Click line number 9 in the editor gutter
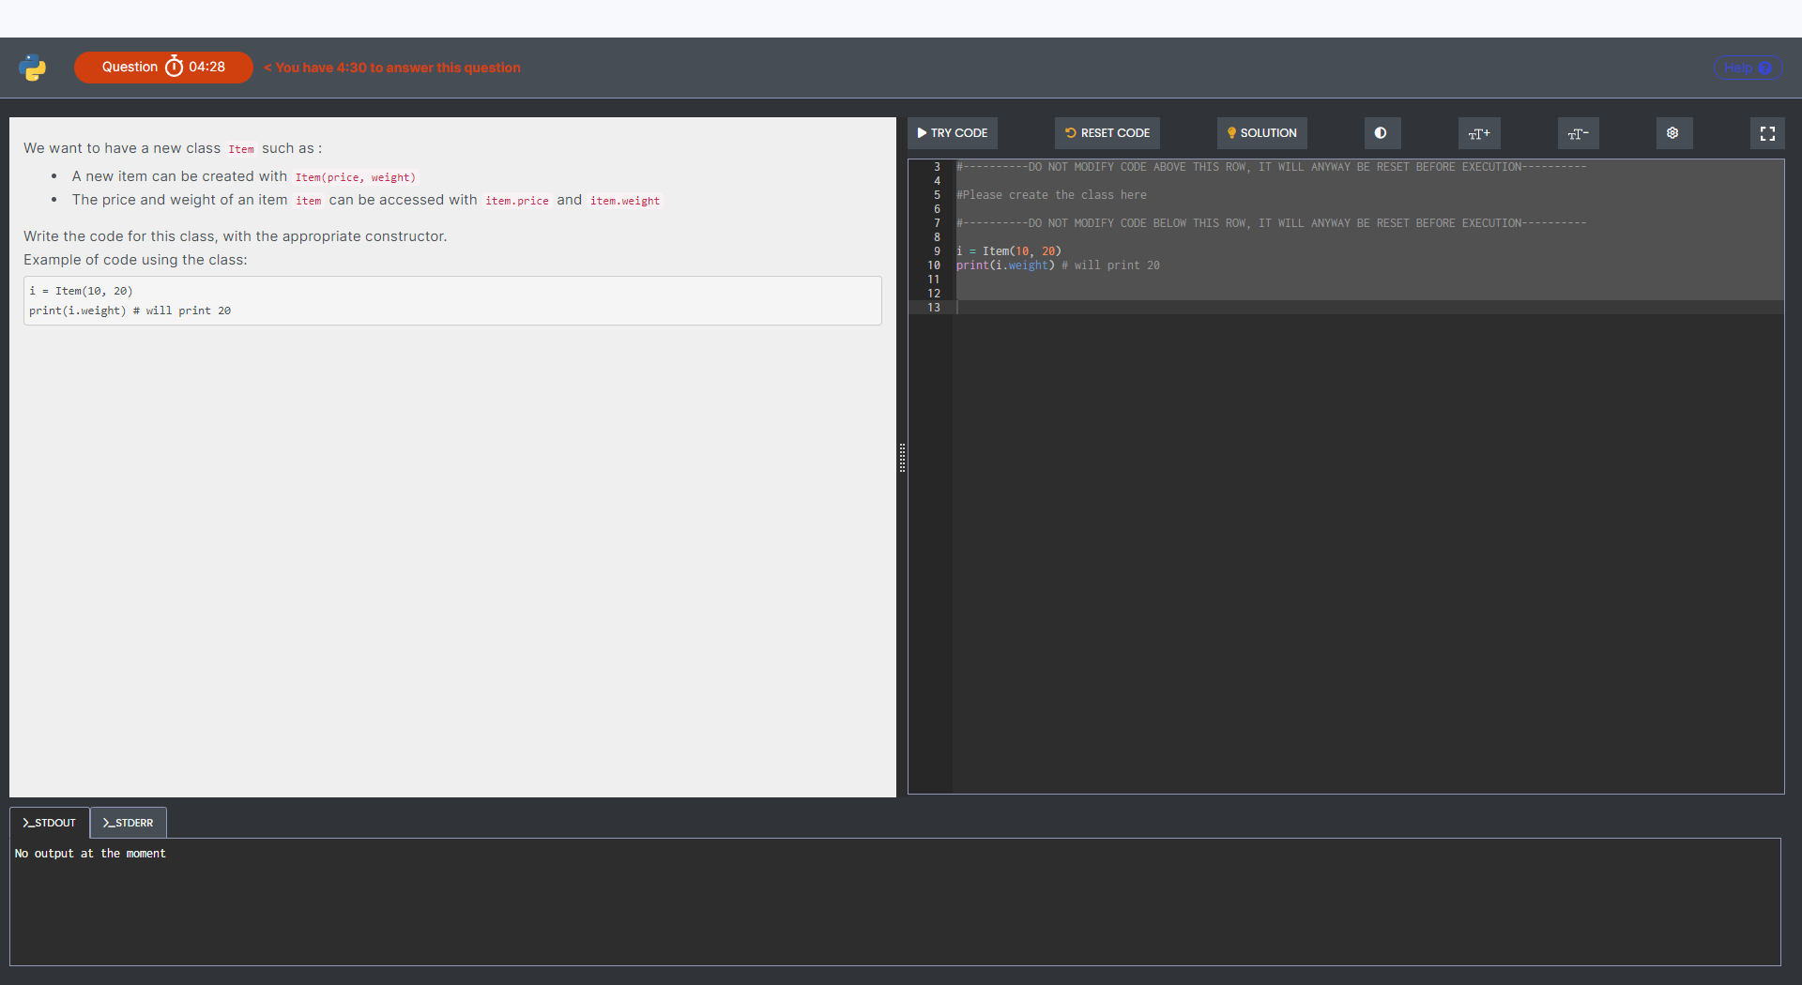This screenshot has height=985, width=1802. click(x=936, y=251)
